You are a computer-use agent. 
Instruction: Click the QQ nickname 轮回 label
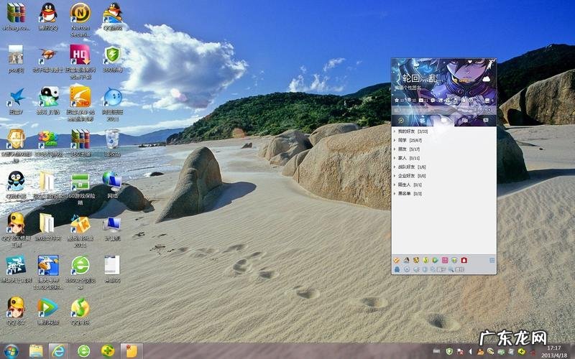415,77
